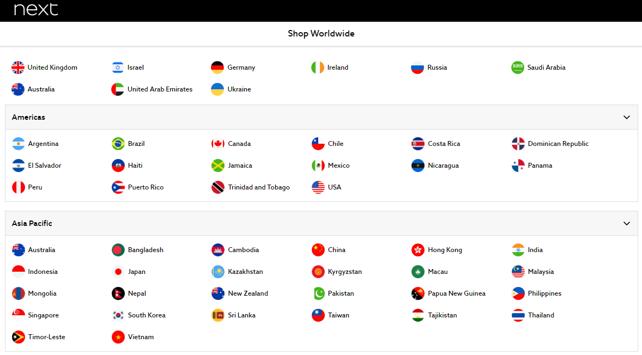Open the India store link

528,249
